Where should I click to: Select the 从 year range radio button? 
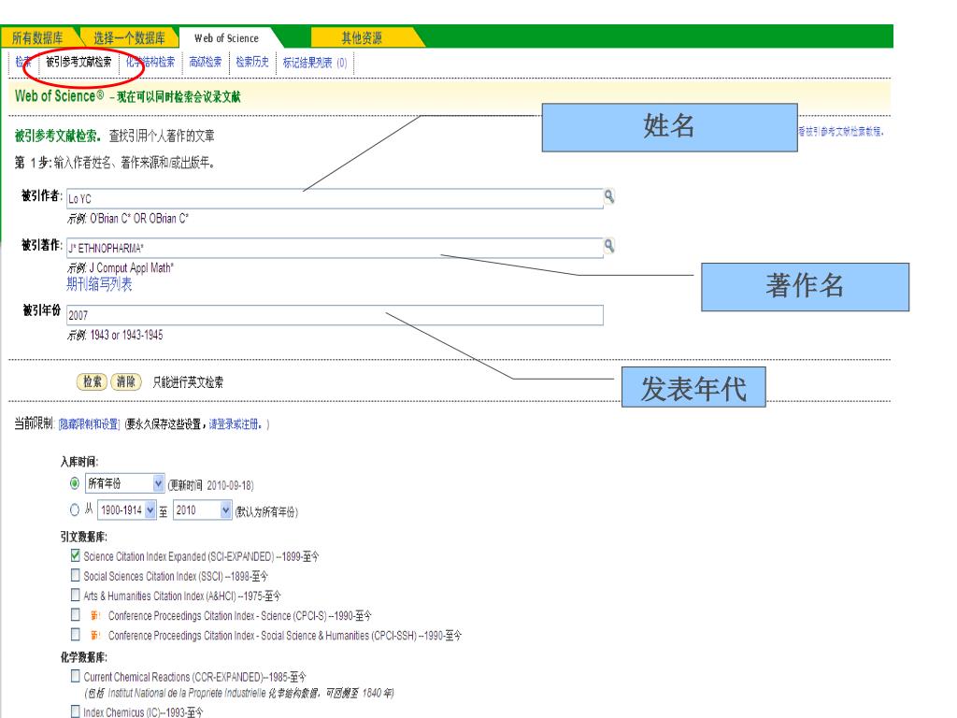tap(75, 510)
